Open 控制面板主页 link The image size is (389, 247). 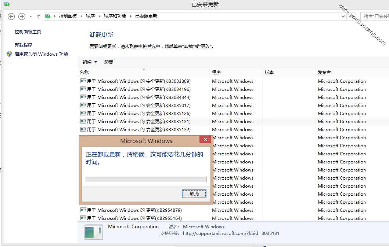point(28,32)
